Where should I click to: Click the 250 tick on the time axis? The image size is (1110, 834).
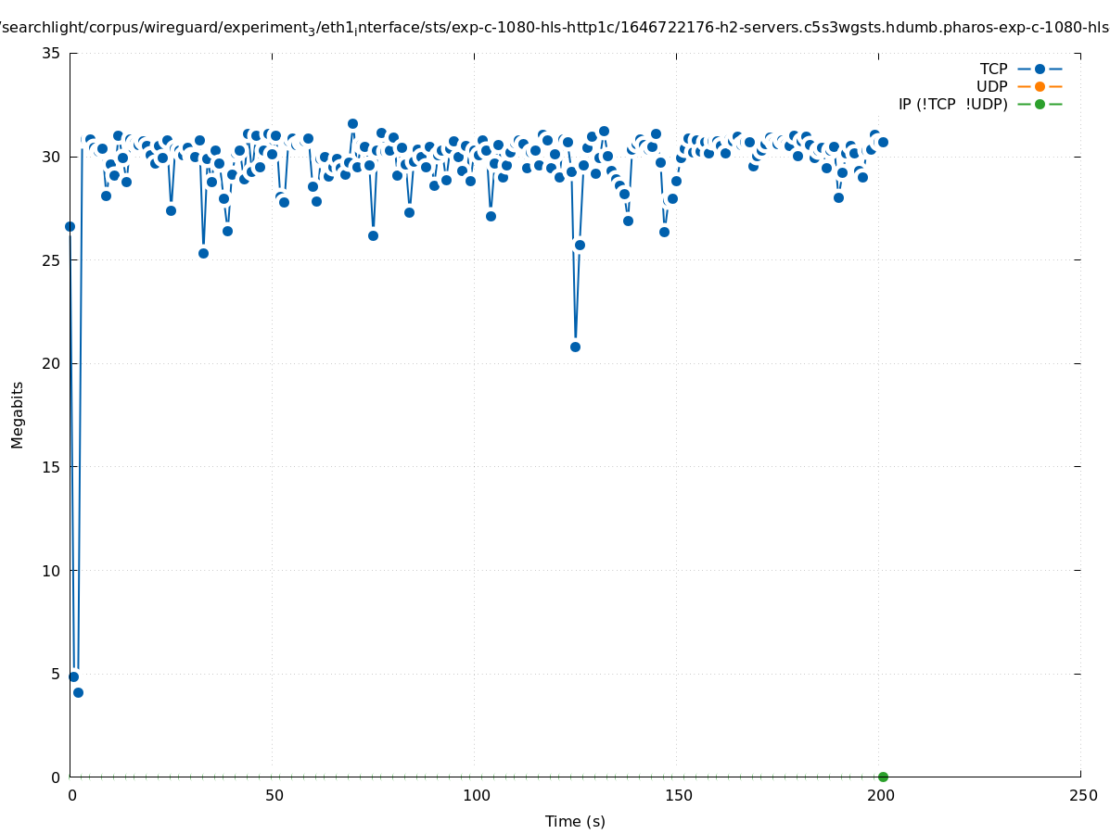[x=1082, y=795]
